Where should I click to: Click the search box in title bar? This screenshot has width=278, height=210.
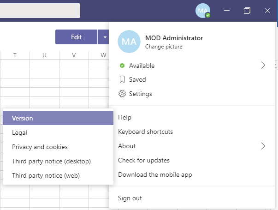click(40, 11)
